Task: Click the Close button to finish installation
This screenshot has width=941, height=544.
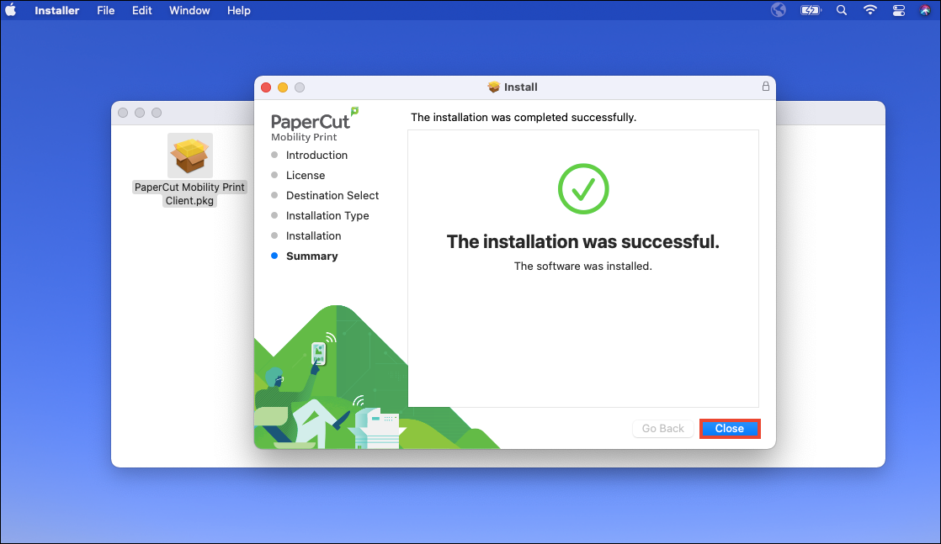Action: 729,428
